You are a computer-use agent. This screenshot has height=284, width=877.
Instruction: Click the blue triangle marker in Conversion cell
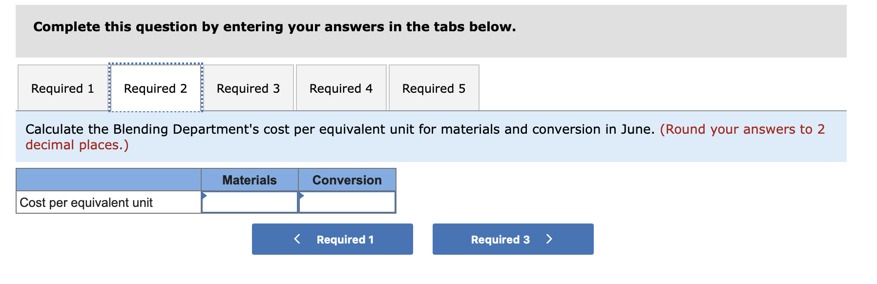301,196
